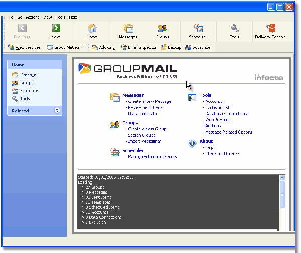Click the green Next arrow icon

pos(56,28)
